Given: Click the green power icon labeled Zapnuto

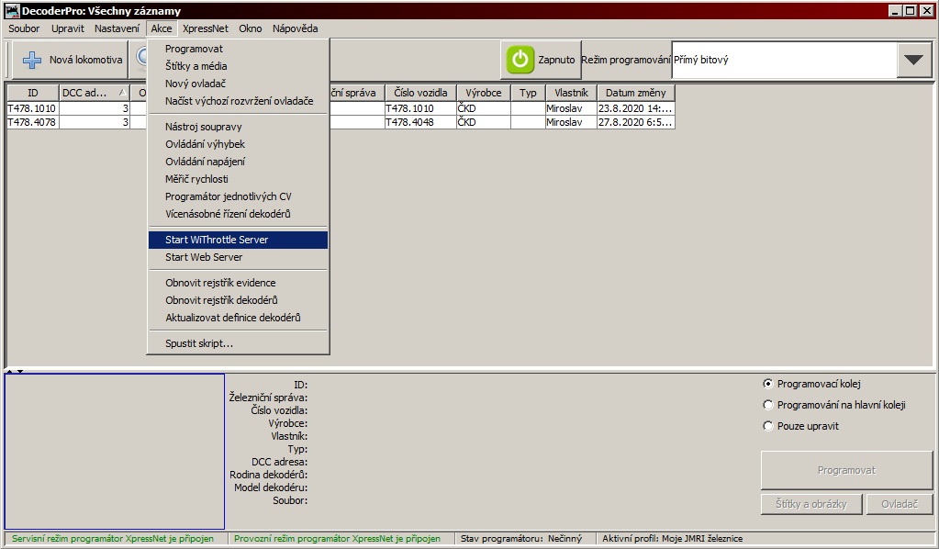Looking at the screenshot, I should (x=520, y=60).
